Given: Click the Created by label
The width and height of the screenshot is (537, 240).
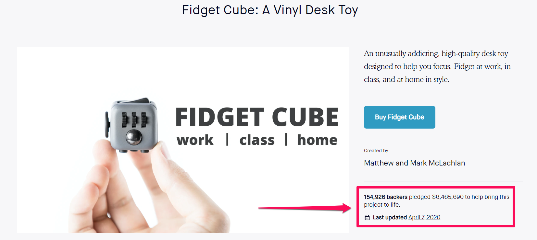Looking at the screenshot, I should point(376,150).
